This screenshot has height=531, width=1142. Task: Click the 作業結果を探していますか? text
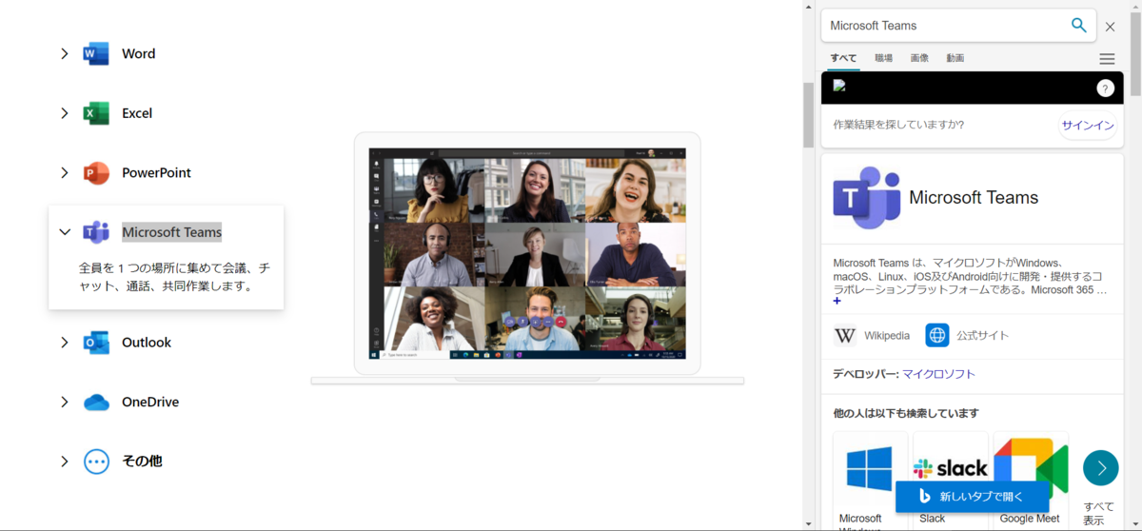[x=898, y=125]
